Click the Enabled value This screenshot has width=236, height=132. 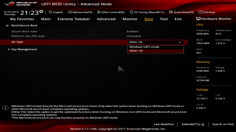[x=132, y=31]
